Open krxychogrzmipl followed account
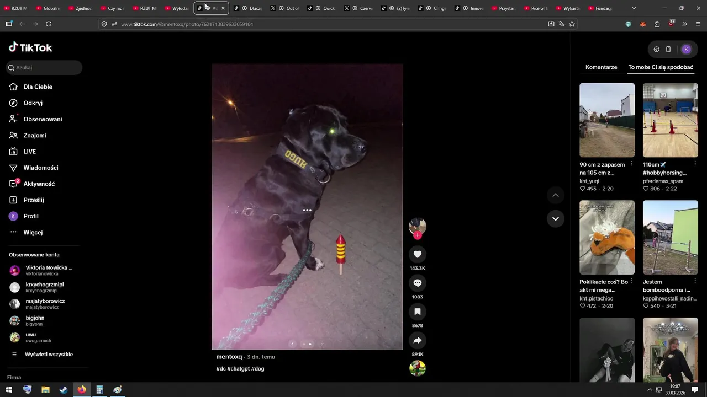Image resolution: width=707 pixels, height=397 pixels. coord(44,287)
